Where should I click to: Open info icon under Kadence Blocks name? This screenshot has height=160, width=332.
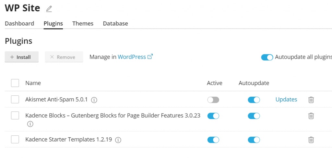pyautogui.click(x=30, y=124)
